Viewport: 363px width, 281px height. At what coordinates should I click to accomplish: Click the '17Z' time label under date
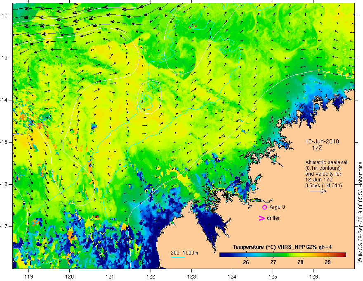coord(317,148)
